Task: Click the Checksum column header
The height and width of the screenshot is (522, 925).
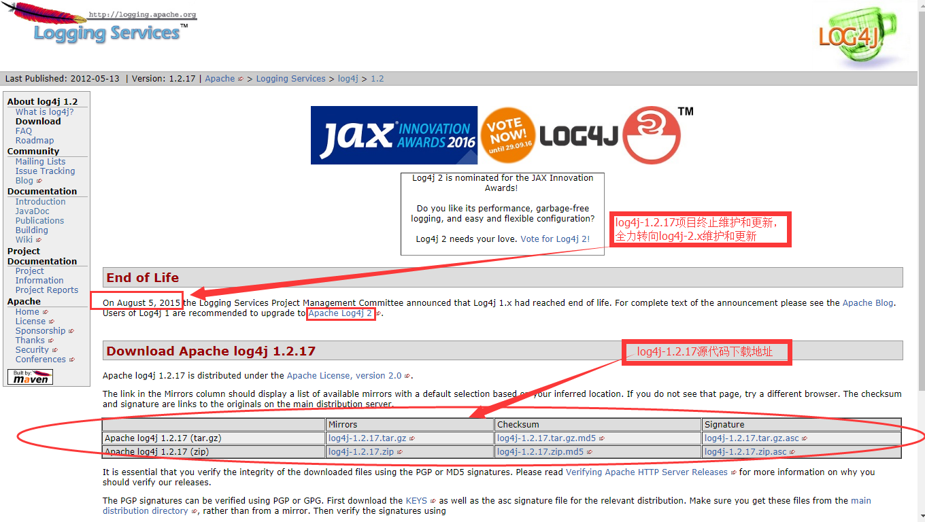Action: point(599,425)
